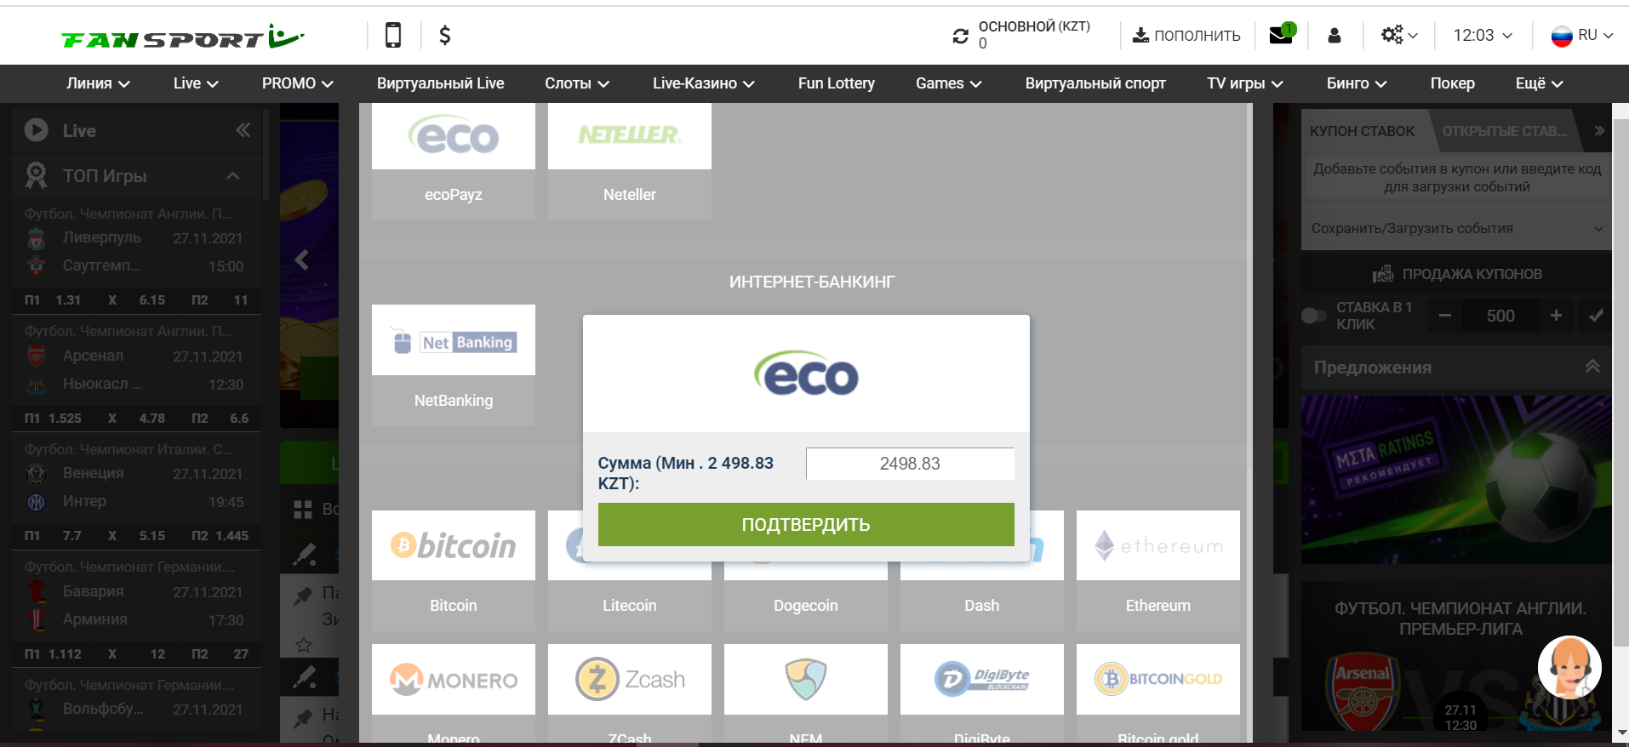The height and width of the screenshot is (747, 1629).
Task: Click the left carousel arrow
Action: coord(301,259)
